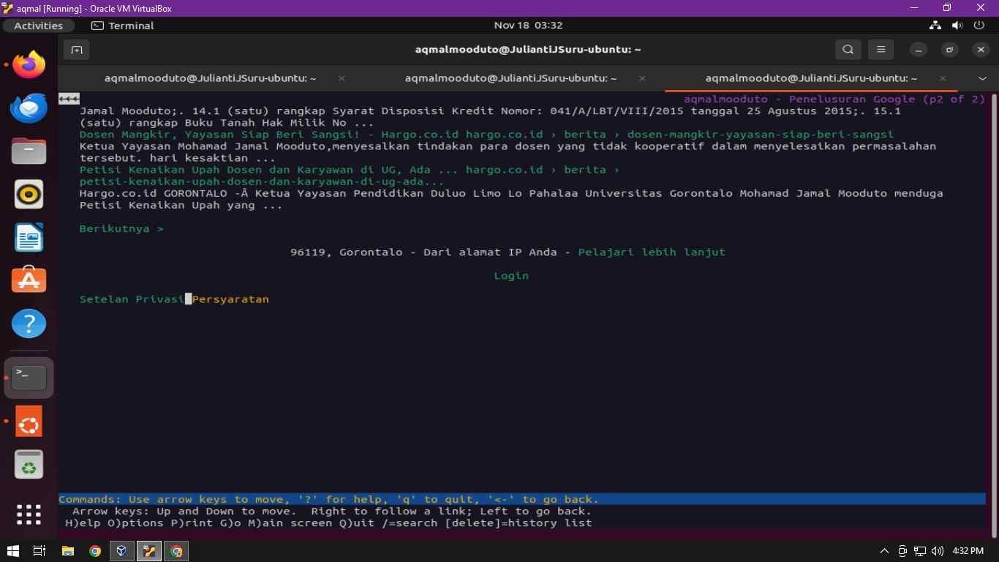The image size is (999, 562).
Task: Select VirtualBox Manager cube taskbar icon
Action: tap(122, 551)
